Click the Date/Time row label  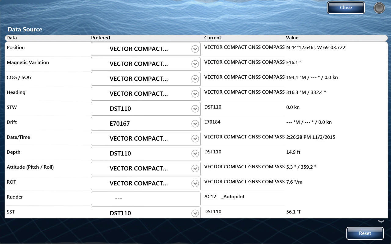point(18,137)
